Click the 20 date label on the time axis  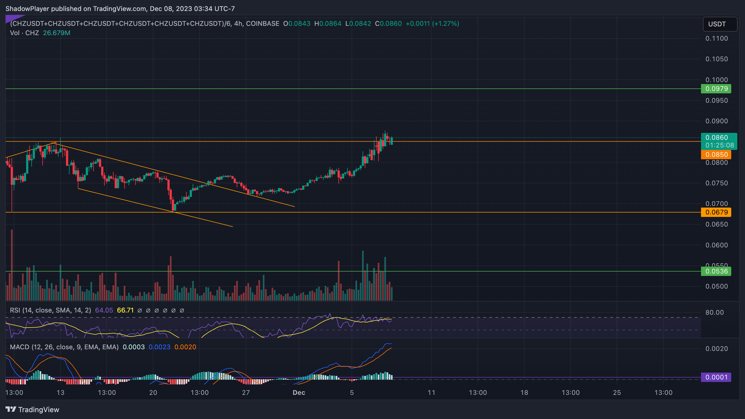pyautogui.click(x=153, y=393)
